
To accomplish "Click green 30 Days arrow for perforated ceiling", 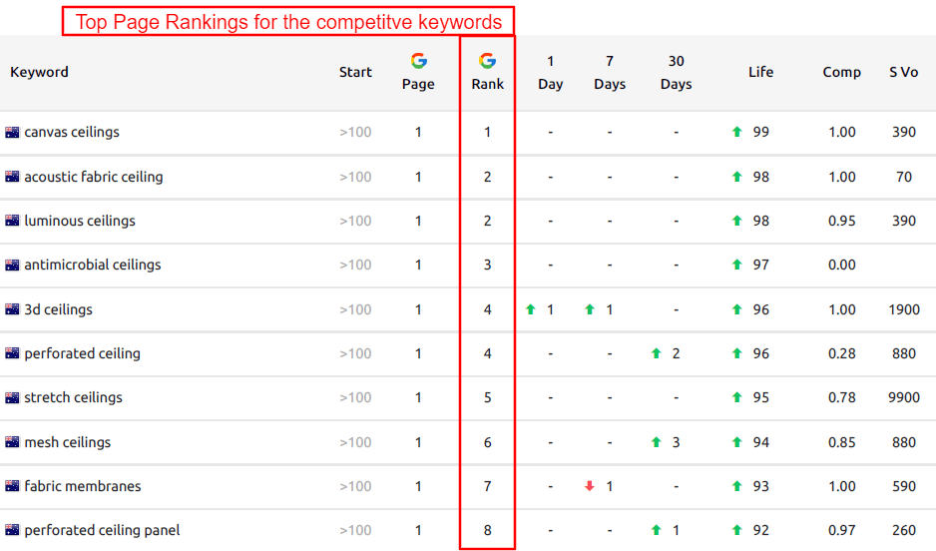I will click(x=656, y=353).
